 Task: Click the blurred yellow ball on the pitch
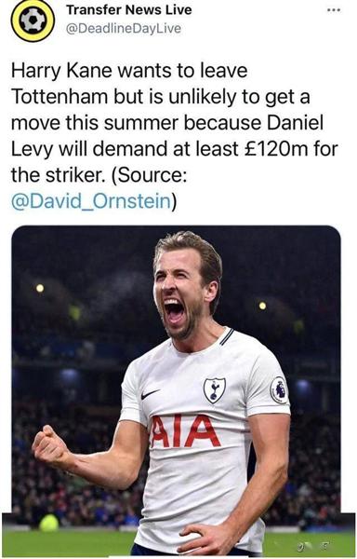(x=49, y=523)
